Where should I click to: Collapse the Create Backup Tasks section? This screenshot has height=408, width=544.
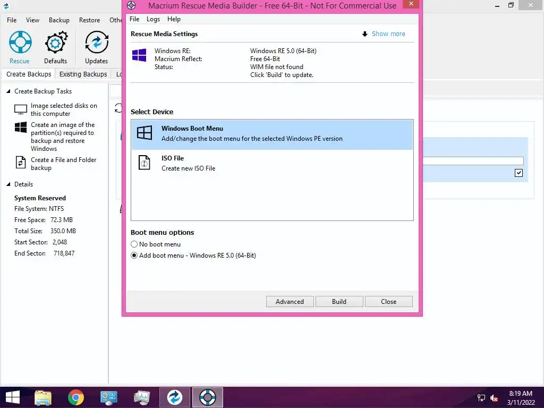[x=8, y=91]
